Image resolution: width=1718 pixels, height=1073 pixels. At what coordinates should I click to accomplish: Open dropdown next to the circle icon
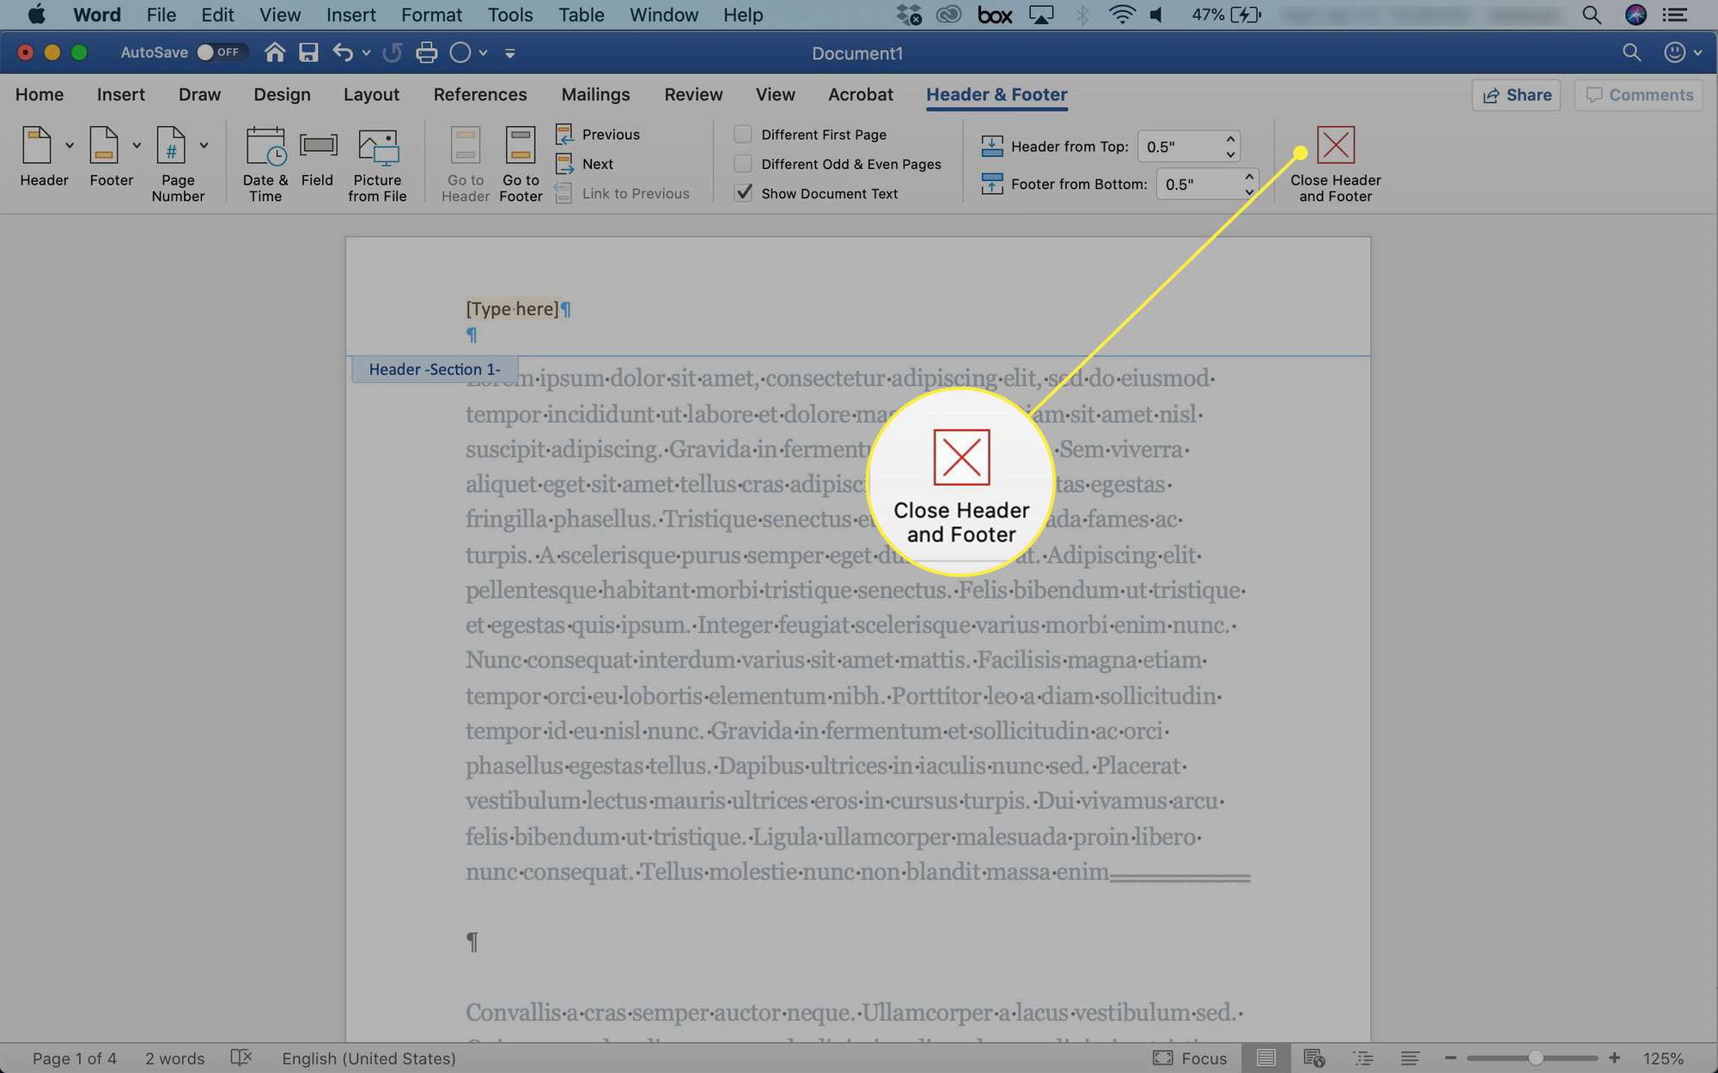click(483, 53)
